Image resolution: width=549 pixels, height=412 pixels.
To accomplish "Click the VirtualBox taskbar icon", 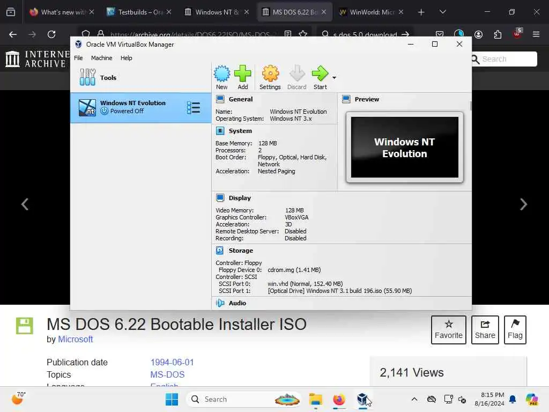I will [362, 399].
